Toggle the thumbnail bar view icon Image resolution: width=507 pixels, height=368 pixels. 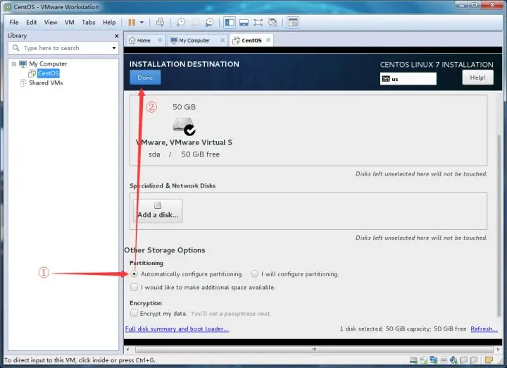(x=244, y=23)
